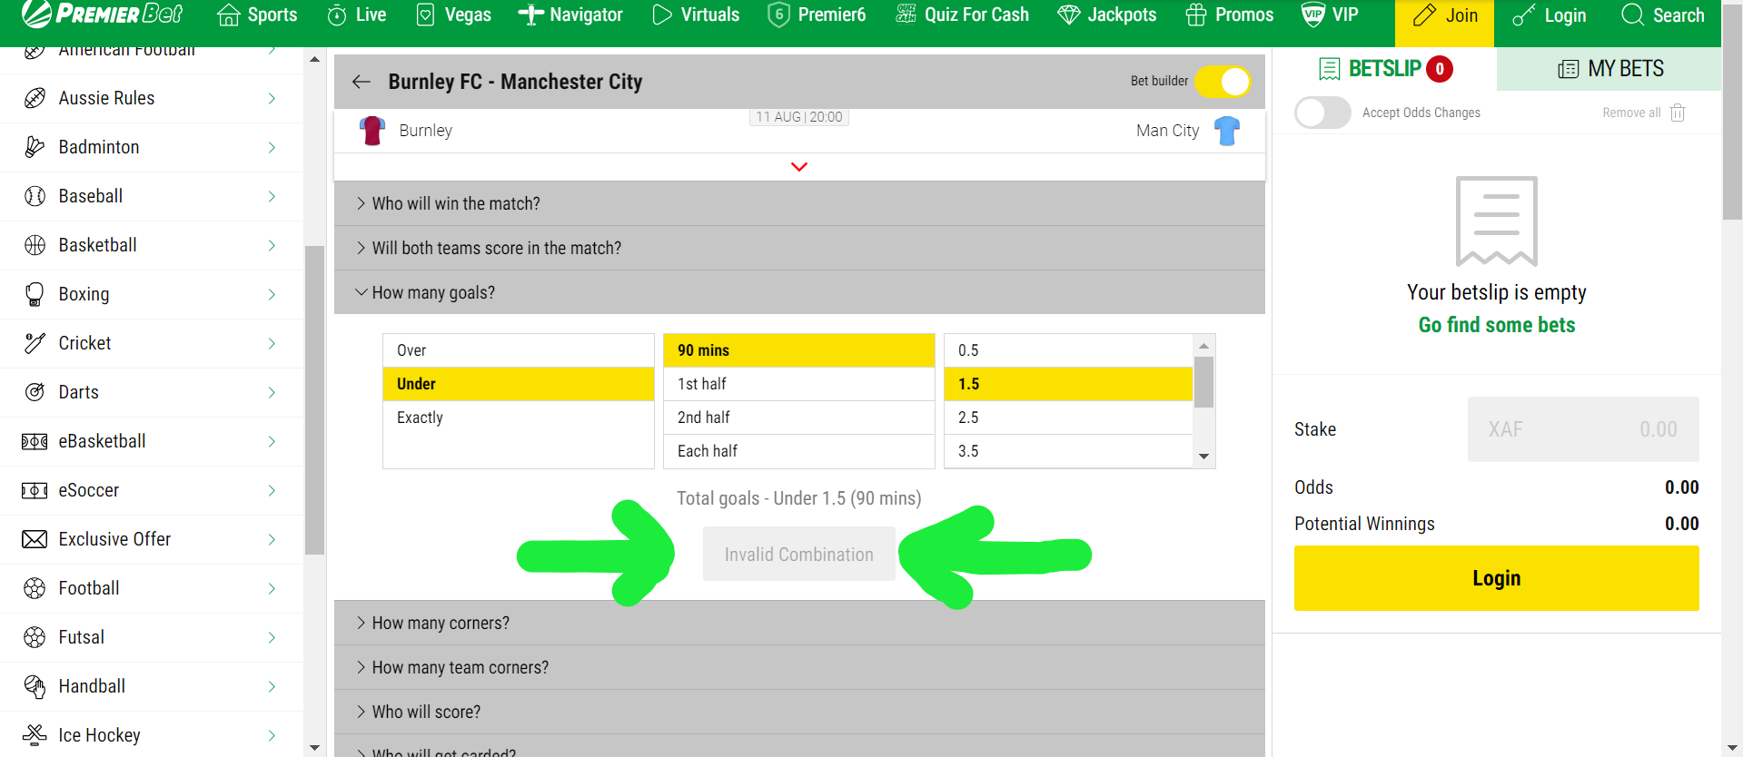The image size is (1743, 757).
Task: Select the Cricket bat icon
Action: tap(35, 343)
